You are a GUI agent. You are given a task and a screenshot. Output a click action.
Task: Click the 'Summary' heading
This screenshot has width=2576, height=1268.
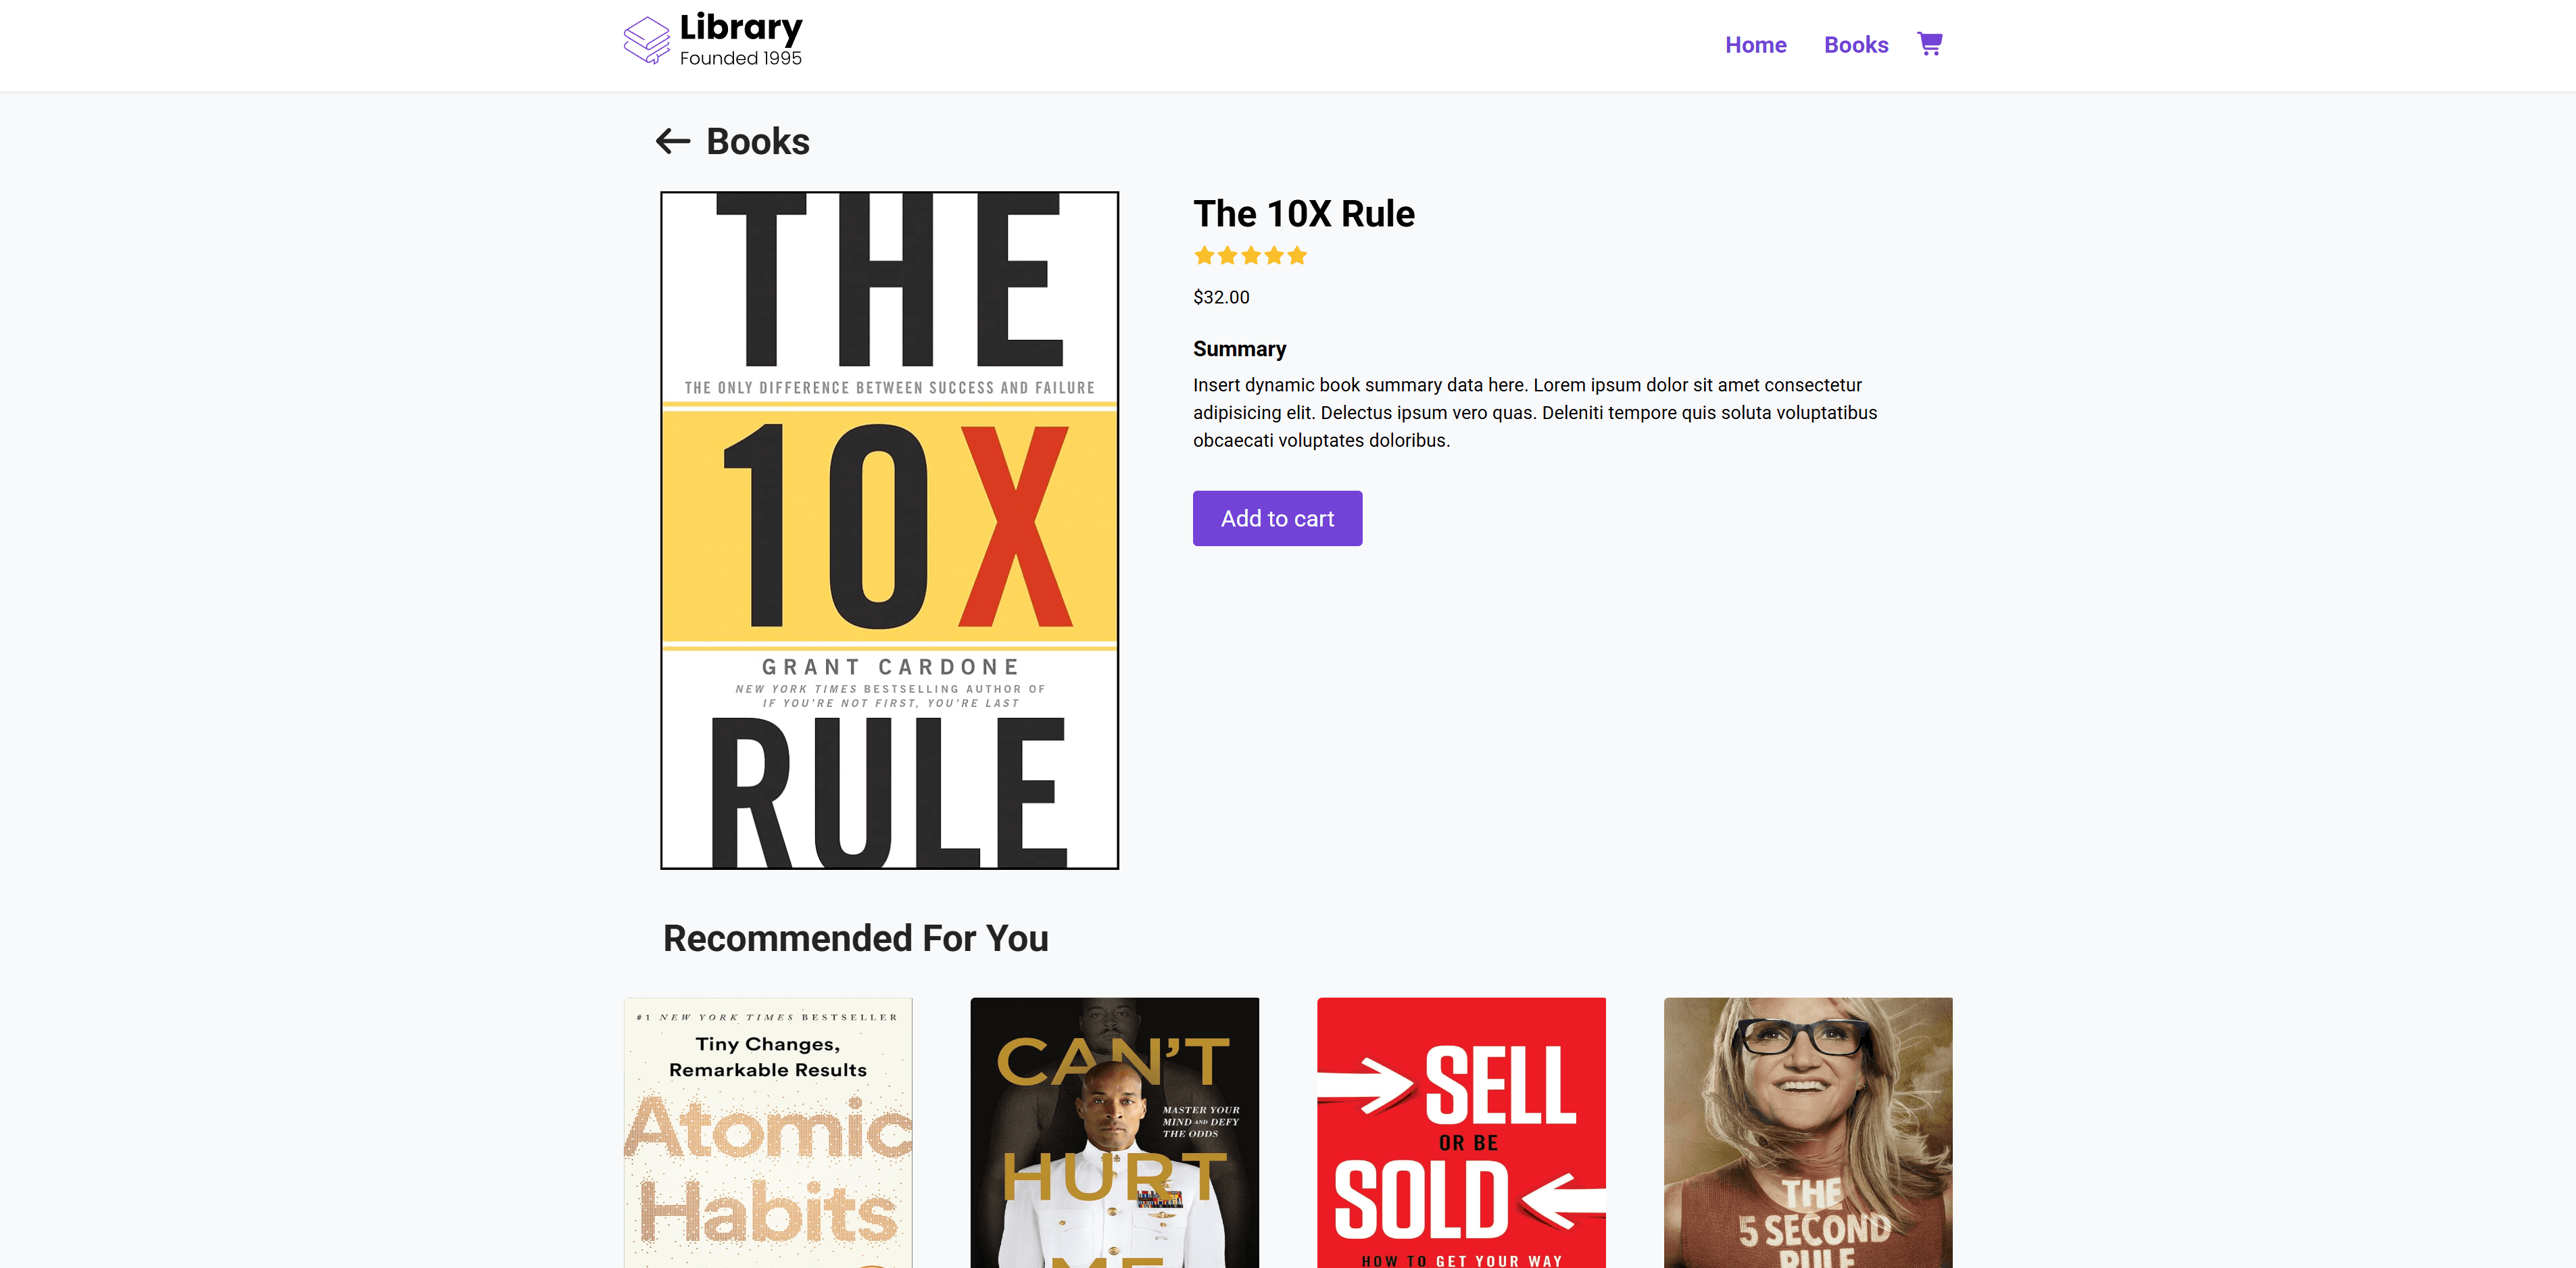click(1239, 349)
